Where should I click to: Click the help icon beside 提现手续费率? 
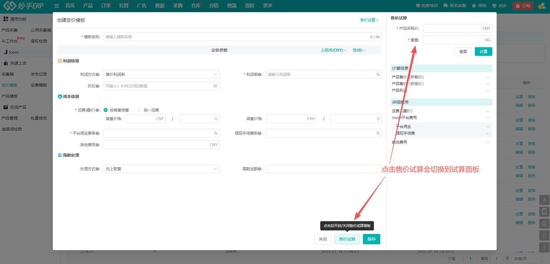pyautogui.click(x=260, y=133)
